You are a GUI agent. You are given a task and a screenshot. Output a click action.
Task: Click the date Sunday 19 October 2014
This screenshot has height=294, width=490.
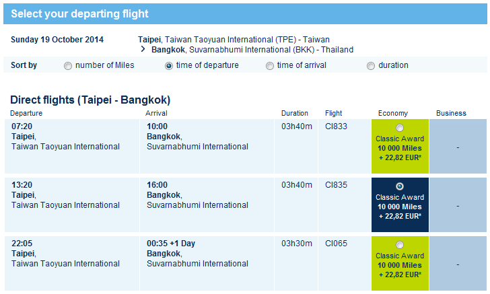57,39
